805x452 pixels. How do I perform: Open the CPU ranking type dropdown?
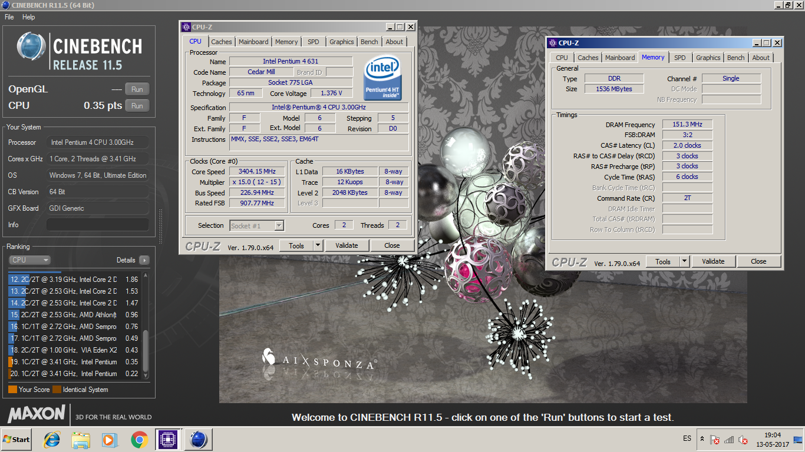[29, 260]
